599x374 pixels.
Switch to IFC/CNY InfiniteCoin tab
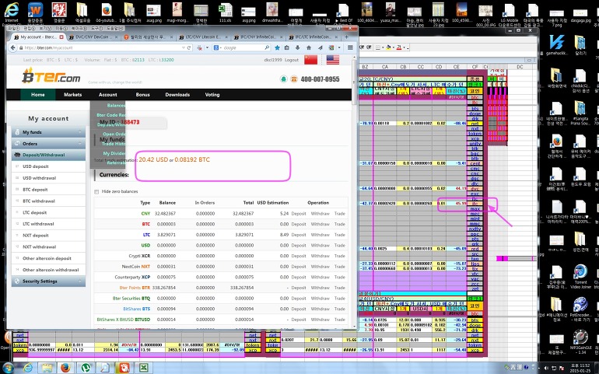(x=258, y=37)
